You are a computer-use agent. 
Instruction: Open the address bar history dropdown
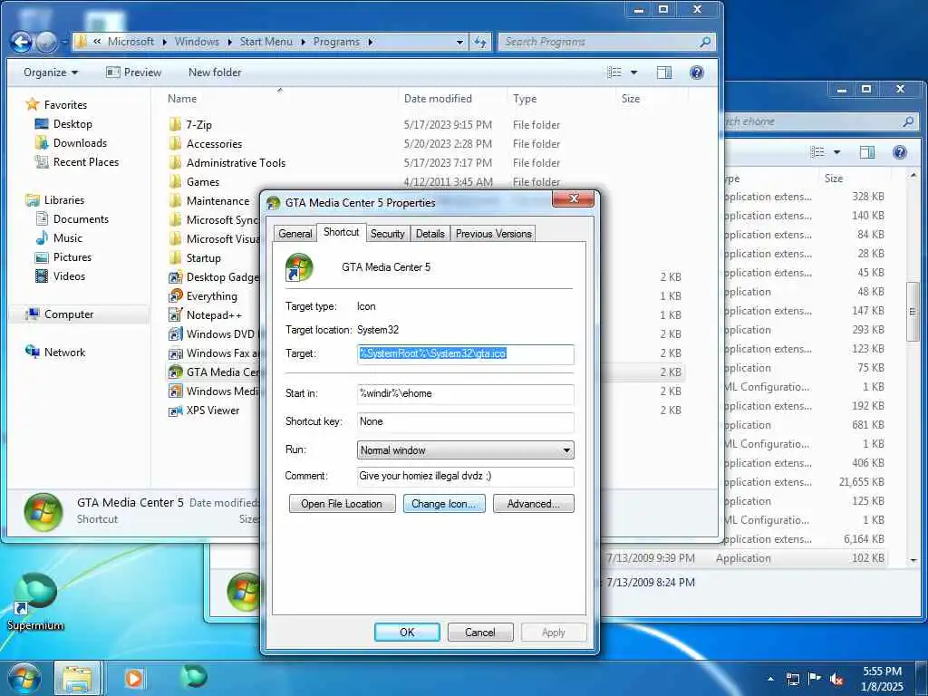459,42
